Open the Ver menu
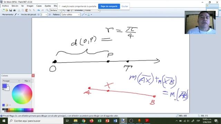The image size is (221, 124). (x=22, y=6)
